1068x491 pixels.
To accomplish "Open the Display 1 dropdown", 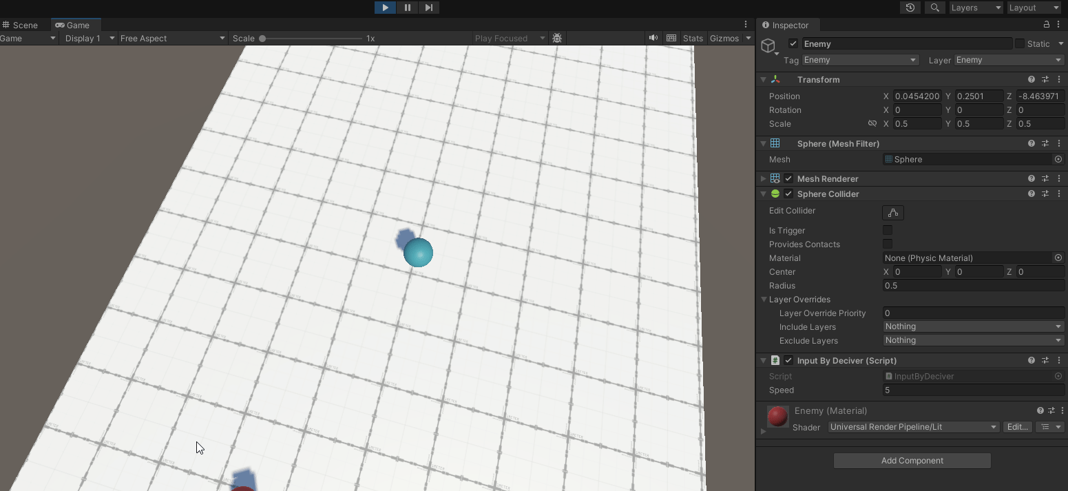I will pos(89,39).
